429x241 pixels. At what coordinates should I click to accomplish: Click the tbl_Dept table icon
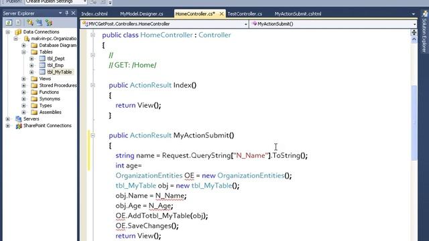coord(42,58)
